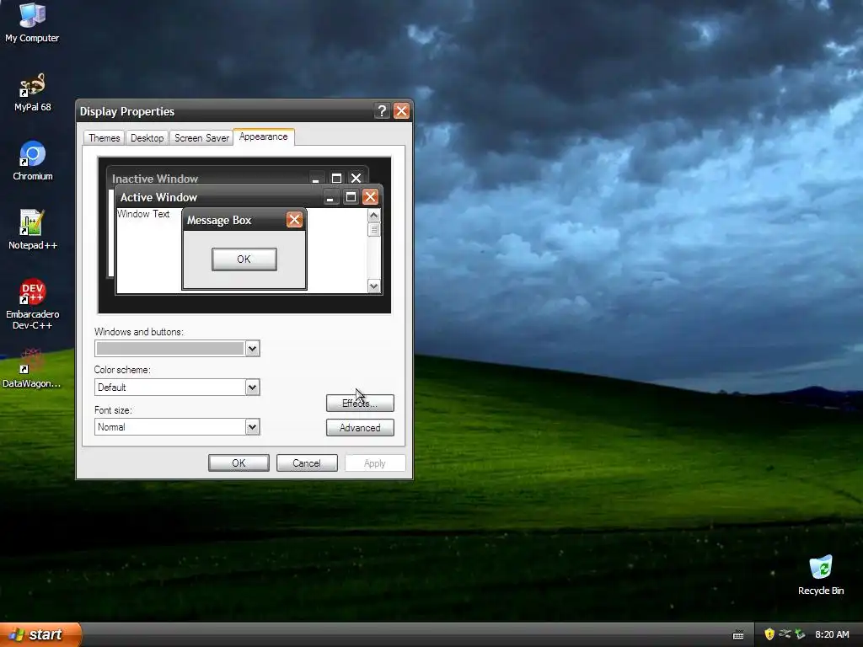This screenshot has width=863, height=647.
Task: Click the 'Font size:' label
Action: (113, 410)
